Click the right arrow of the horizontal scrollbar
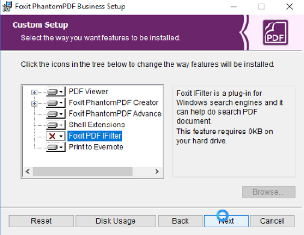304x235 pixels. [157, 171]
